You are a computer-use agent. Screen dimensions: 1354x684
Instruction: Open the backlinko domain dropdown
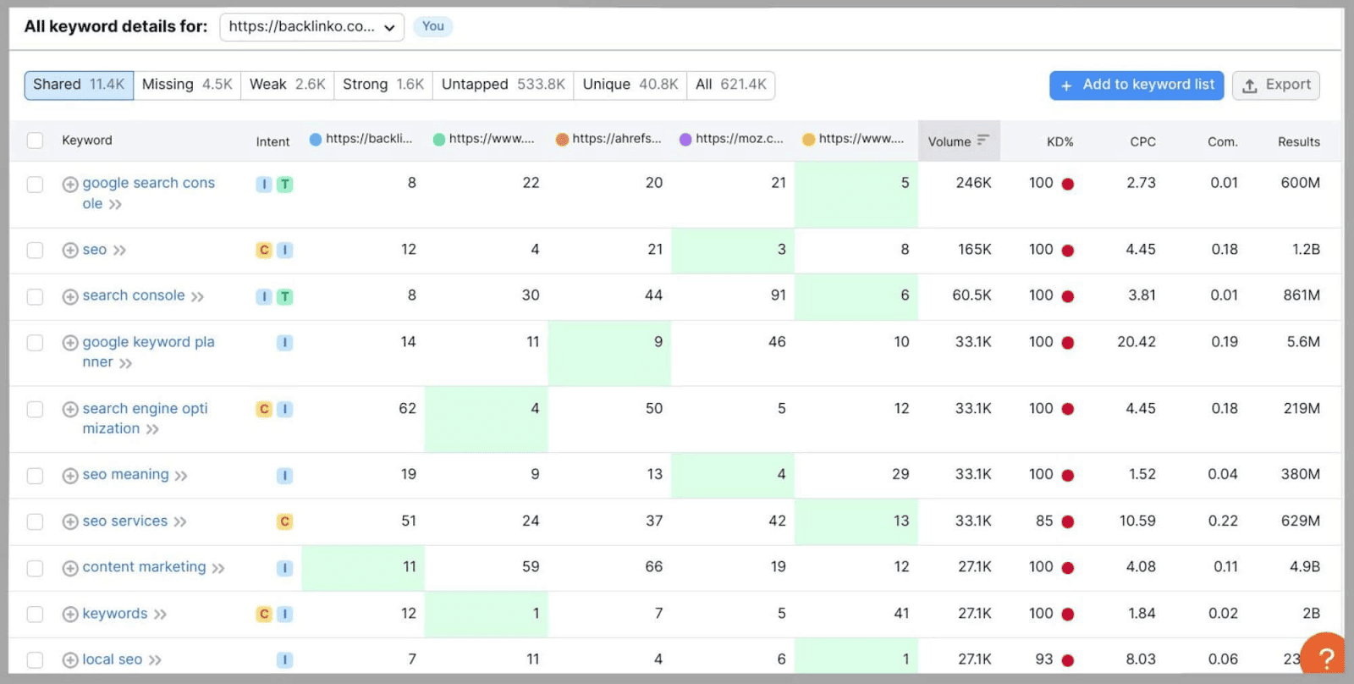[x=311, y=27]
